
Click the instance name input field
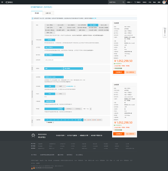click(x=54, y=60)
